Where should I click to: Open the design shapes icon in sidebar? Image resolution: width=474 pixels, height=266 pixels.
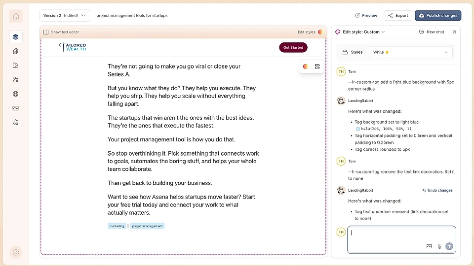pyautogui.click(x=16, y=66)
